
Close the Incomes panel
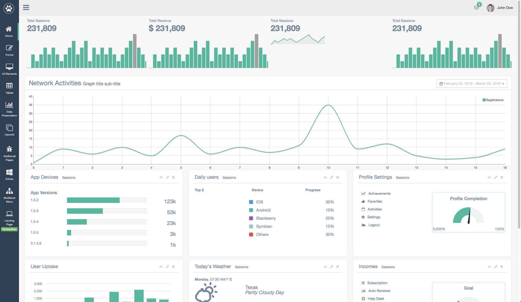[502, 267]
